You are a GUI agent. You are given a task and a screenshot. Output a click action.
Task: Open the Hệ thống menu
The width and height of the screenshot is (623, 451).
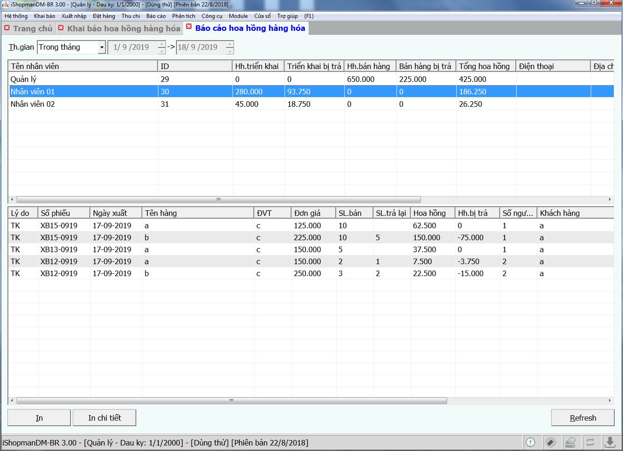[16, 16]
